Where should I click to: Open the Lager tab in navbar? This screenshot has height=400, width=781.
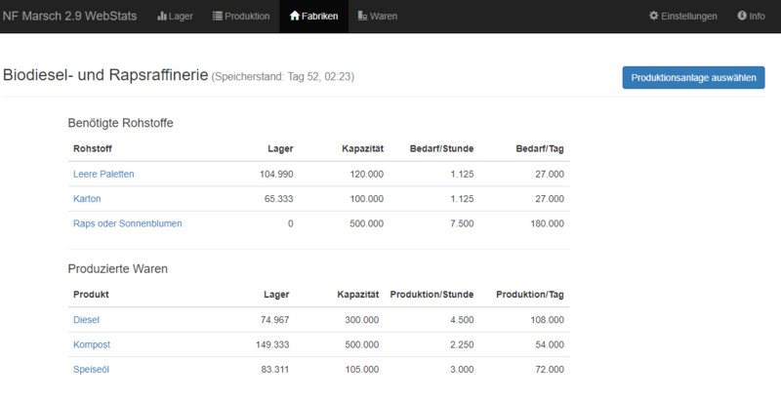[181, 17]
